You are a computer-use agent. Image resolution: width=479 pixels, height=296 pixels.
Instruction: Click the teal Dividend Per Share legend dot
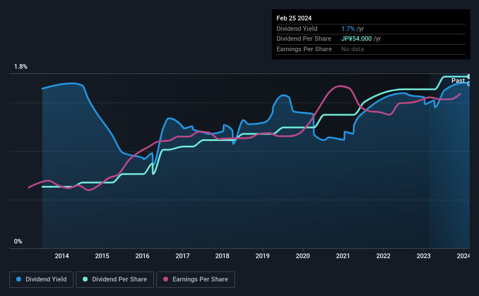pyautogui.click(x=85, y=279)
